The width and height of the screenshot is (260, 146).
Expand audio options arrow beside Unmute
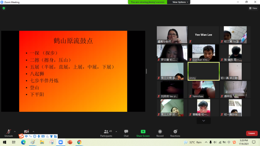tap(15, 132)
